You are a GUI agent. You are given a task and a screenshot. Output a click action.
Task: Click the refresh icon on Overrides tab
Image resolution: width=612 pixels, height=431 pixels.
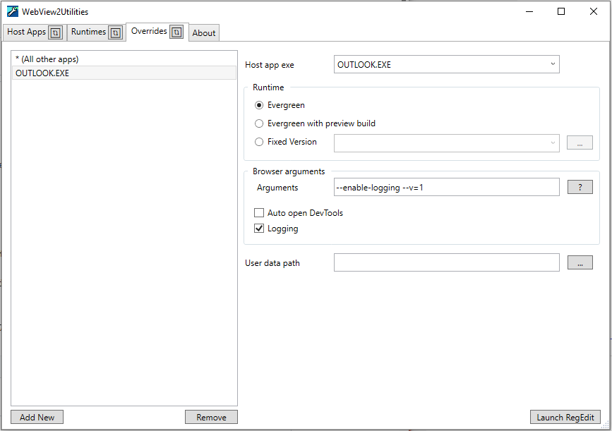click(x=176, y=32)
